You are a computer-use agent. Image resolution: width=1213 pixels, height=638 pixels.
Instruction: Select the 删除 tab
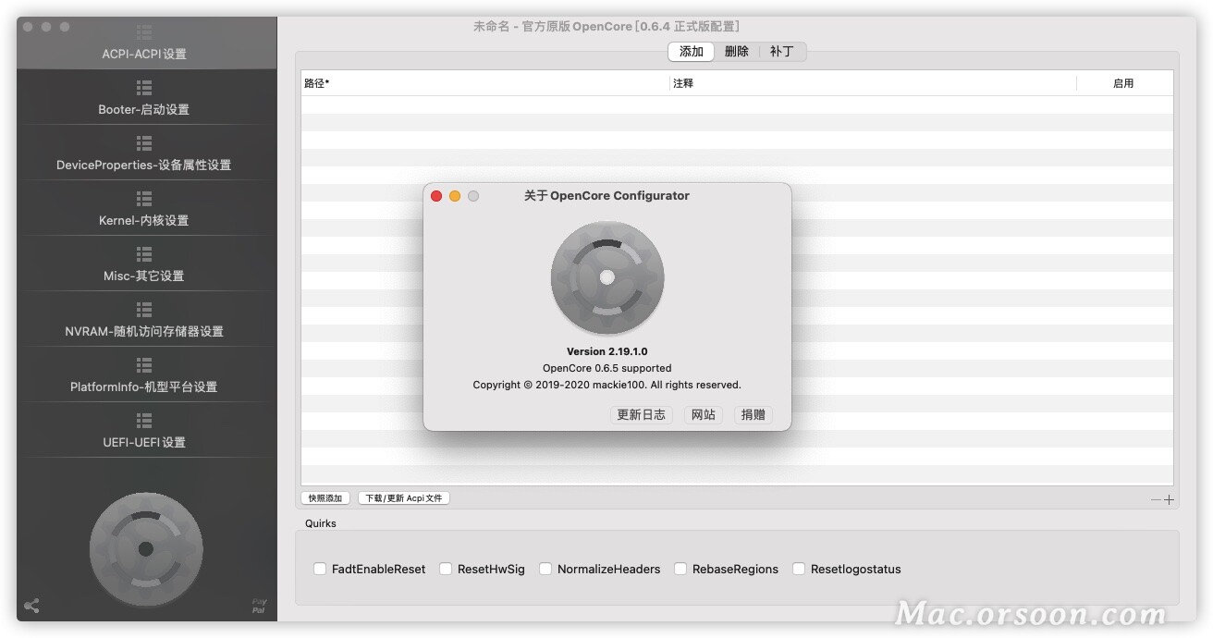736,51
